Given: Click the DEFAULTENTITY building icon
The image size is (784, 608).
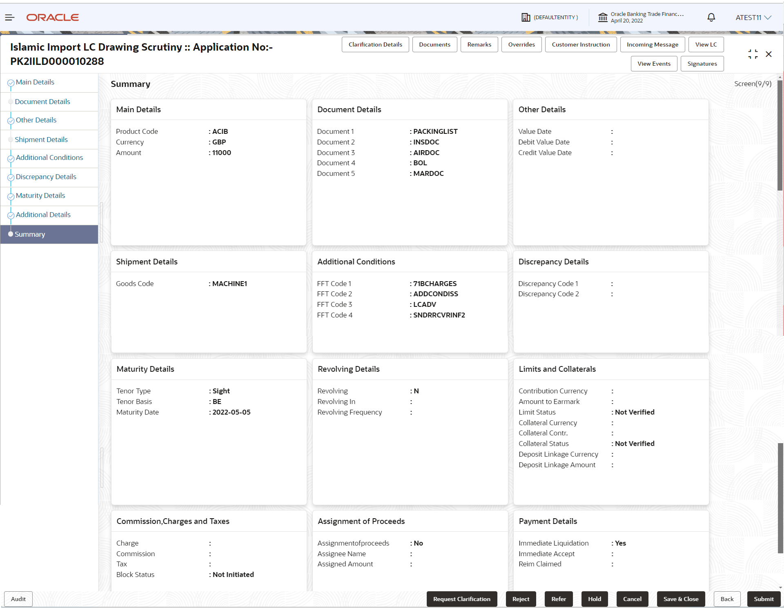Looking at the screenshot, I should [x=526, y=17].
